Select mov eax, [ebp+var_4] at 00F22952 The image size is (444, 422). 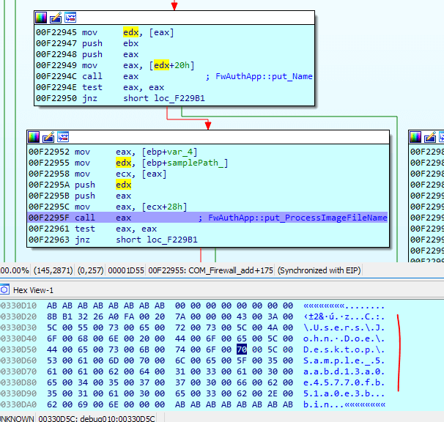point(113,152)
